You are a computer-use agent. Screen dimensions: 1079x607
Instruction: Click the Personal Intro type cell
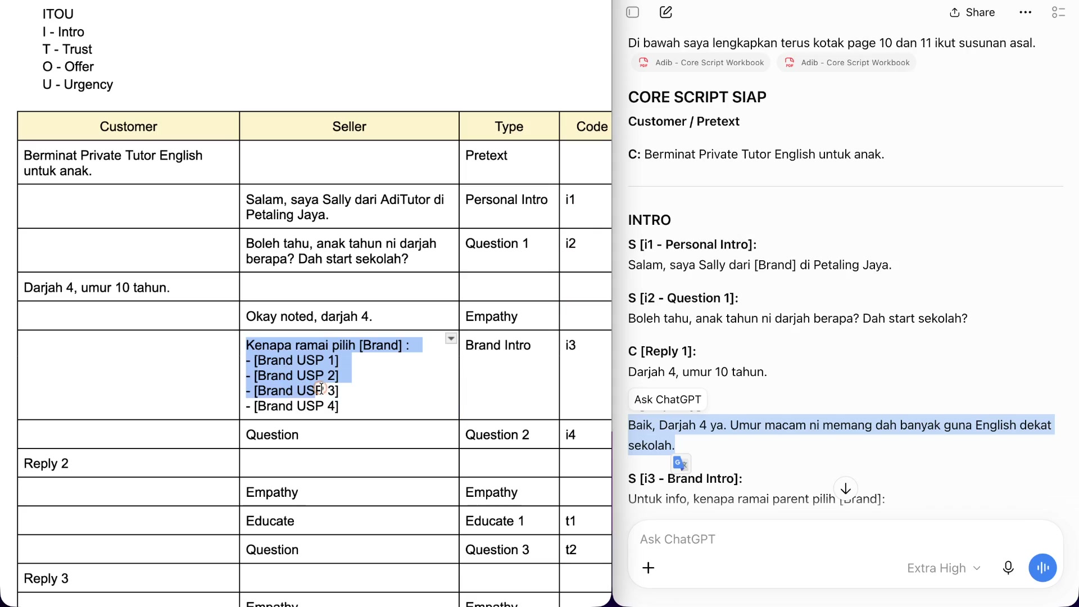[x=509, y=207]
